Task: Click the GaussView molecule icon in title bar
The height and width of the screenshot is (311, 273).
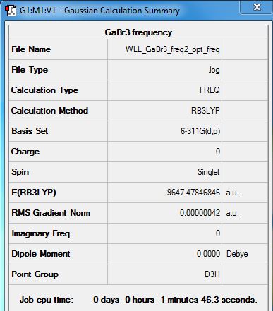Action: (11, 11)
